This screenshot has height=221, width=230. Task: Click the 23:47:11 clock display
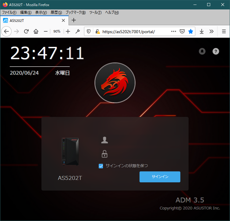(x=47, y=53)
